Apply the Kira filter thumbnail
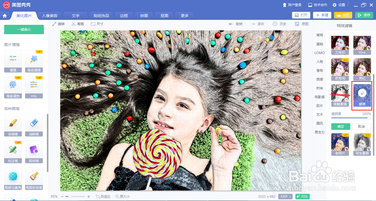This screenshot has height=201, width=376. pos(362,45)
